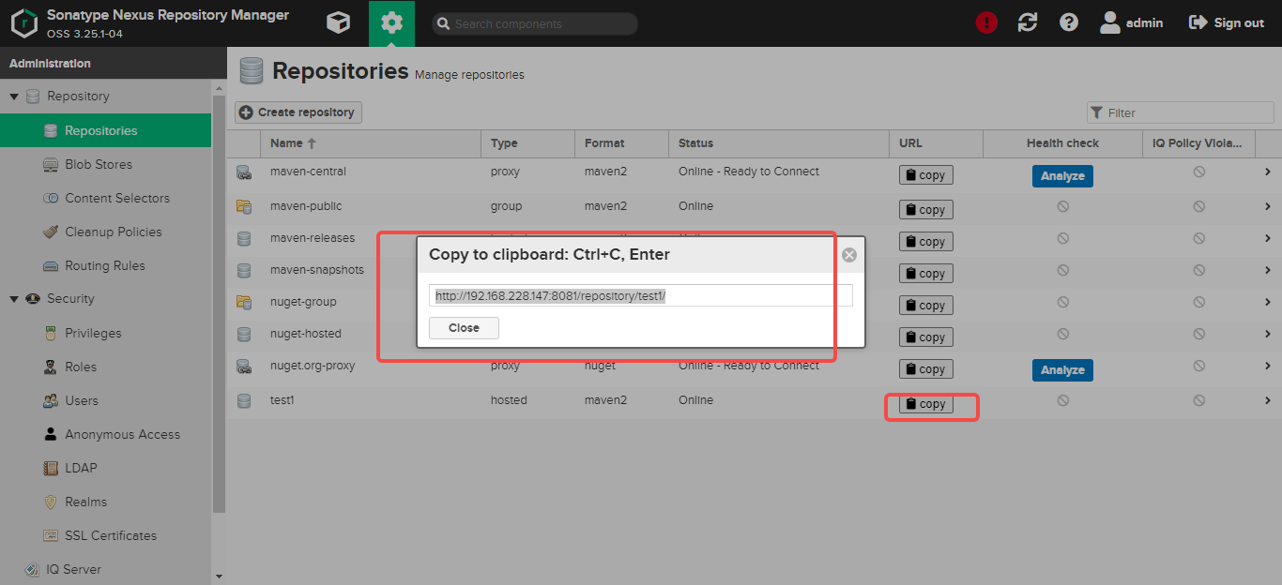Click the maven-central proxy repository icon
Image resolution: width=1282 pixels, height=585 pixels.
pyautogui.click(x=244, y=172)
